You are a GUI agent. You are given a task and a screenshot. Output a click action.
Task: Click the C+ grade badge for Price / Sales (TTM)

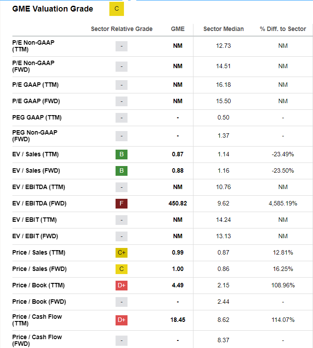(x=121, y=253)
